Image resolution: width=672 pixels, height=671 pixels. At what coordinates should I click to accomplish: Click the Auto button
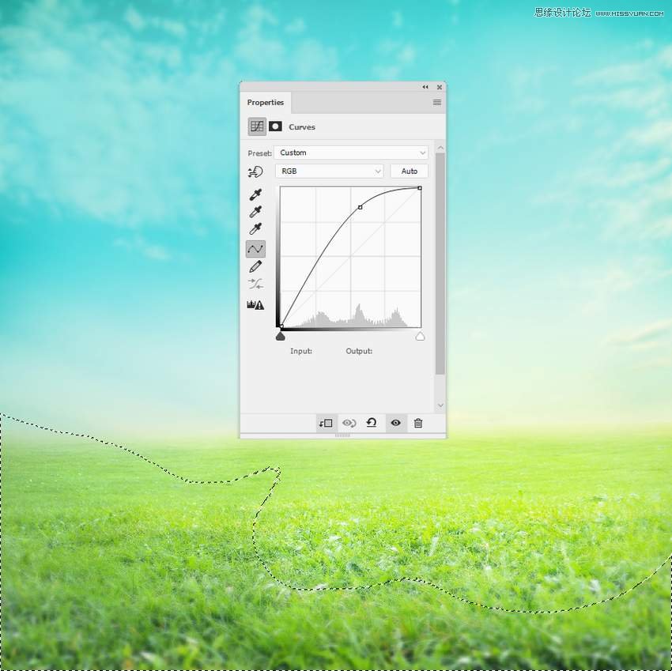coord(409,171)
